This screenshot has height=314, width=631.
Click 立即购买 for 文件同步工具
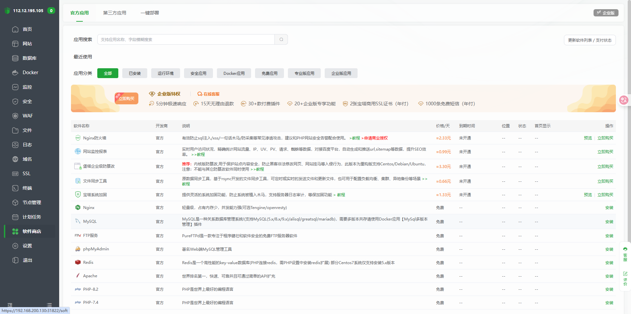(605, 181)
